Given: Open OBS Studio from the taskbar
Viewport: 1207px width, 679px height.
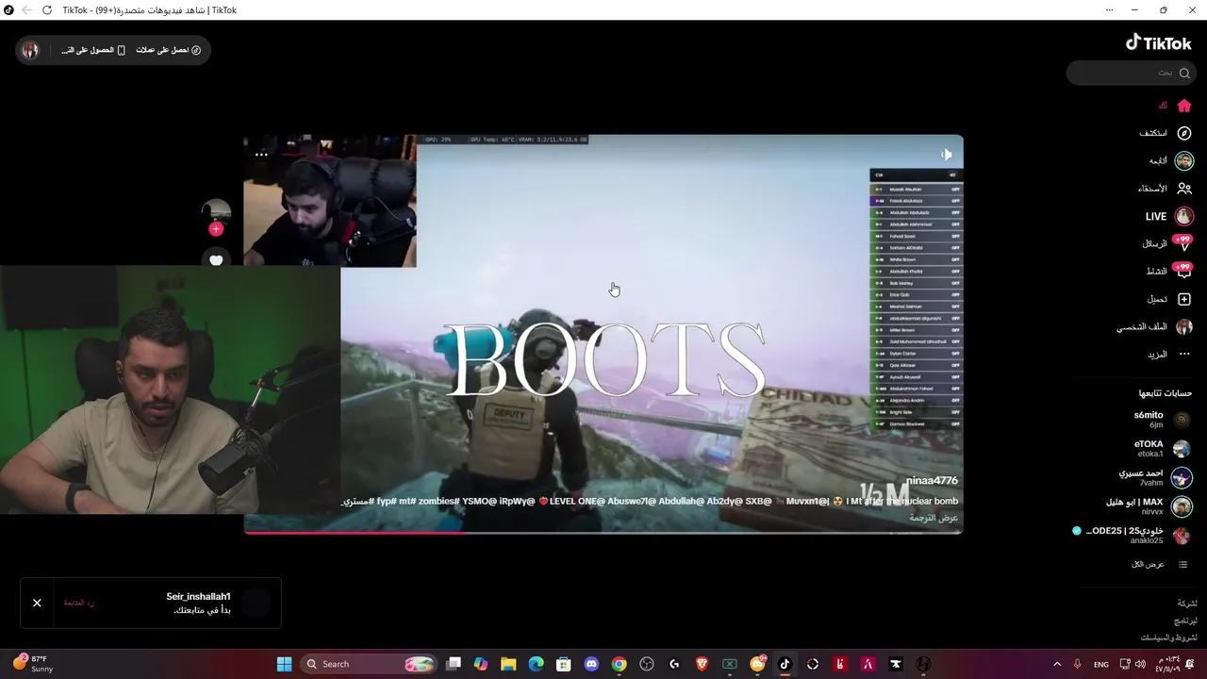Looking at the screenshot, I should tap(646, 664).
